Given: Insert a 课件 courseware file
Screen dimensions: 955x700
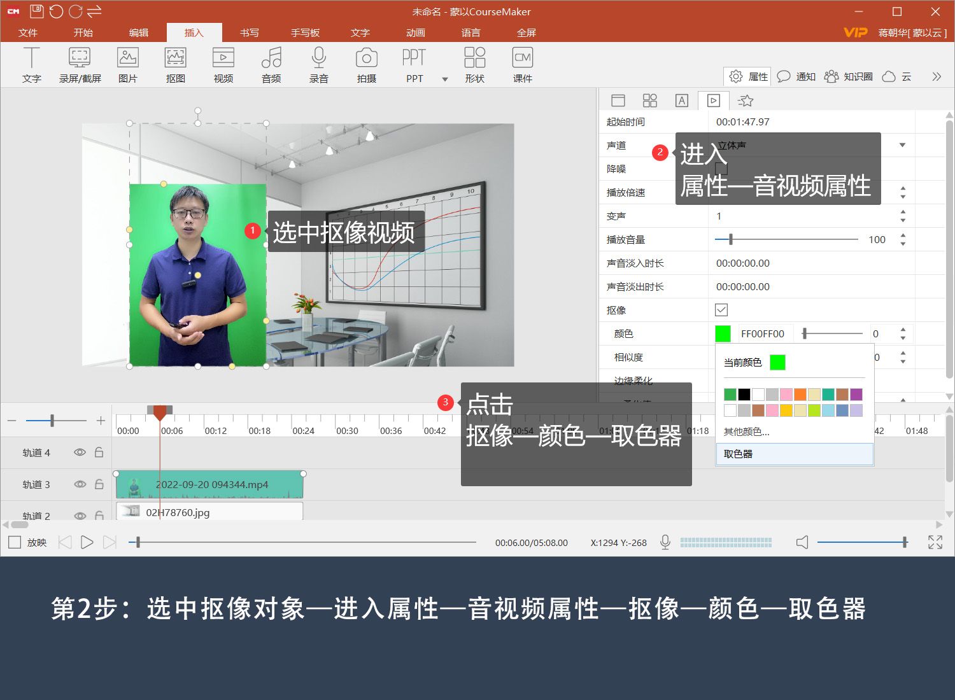Looking at the screenshot, I should tap(523, 65).
